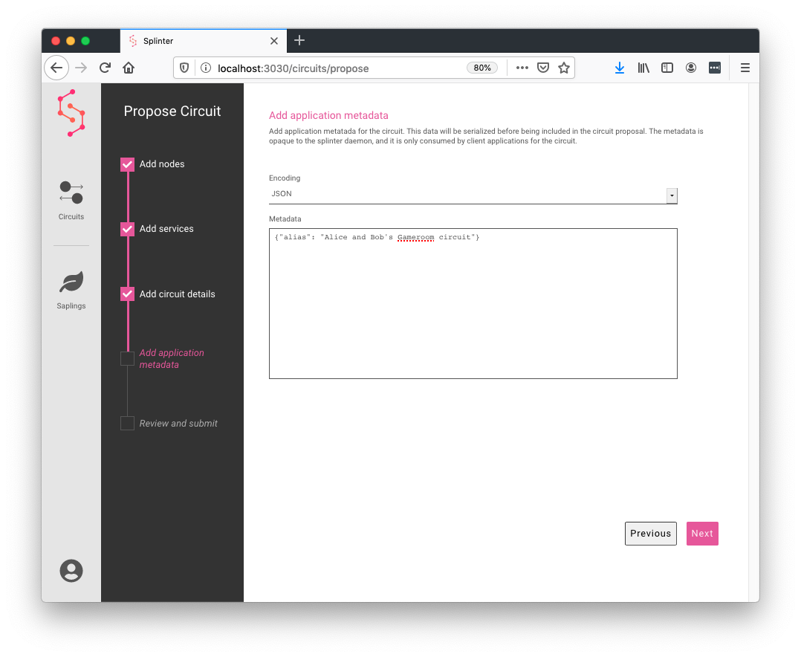Open tracking protection shield icon

click(184, 68)
